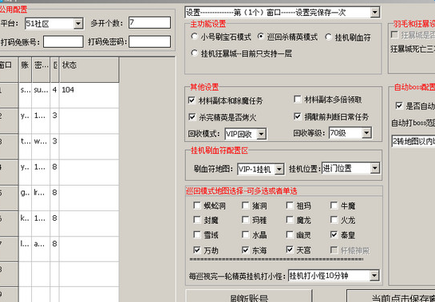Image resolution: width=435 pixels, height=302 pixels.
Task: Click the 打码兔密码 input field
Action: pos(149,42)
